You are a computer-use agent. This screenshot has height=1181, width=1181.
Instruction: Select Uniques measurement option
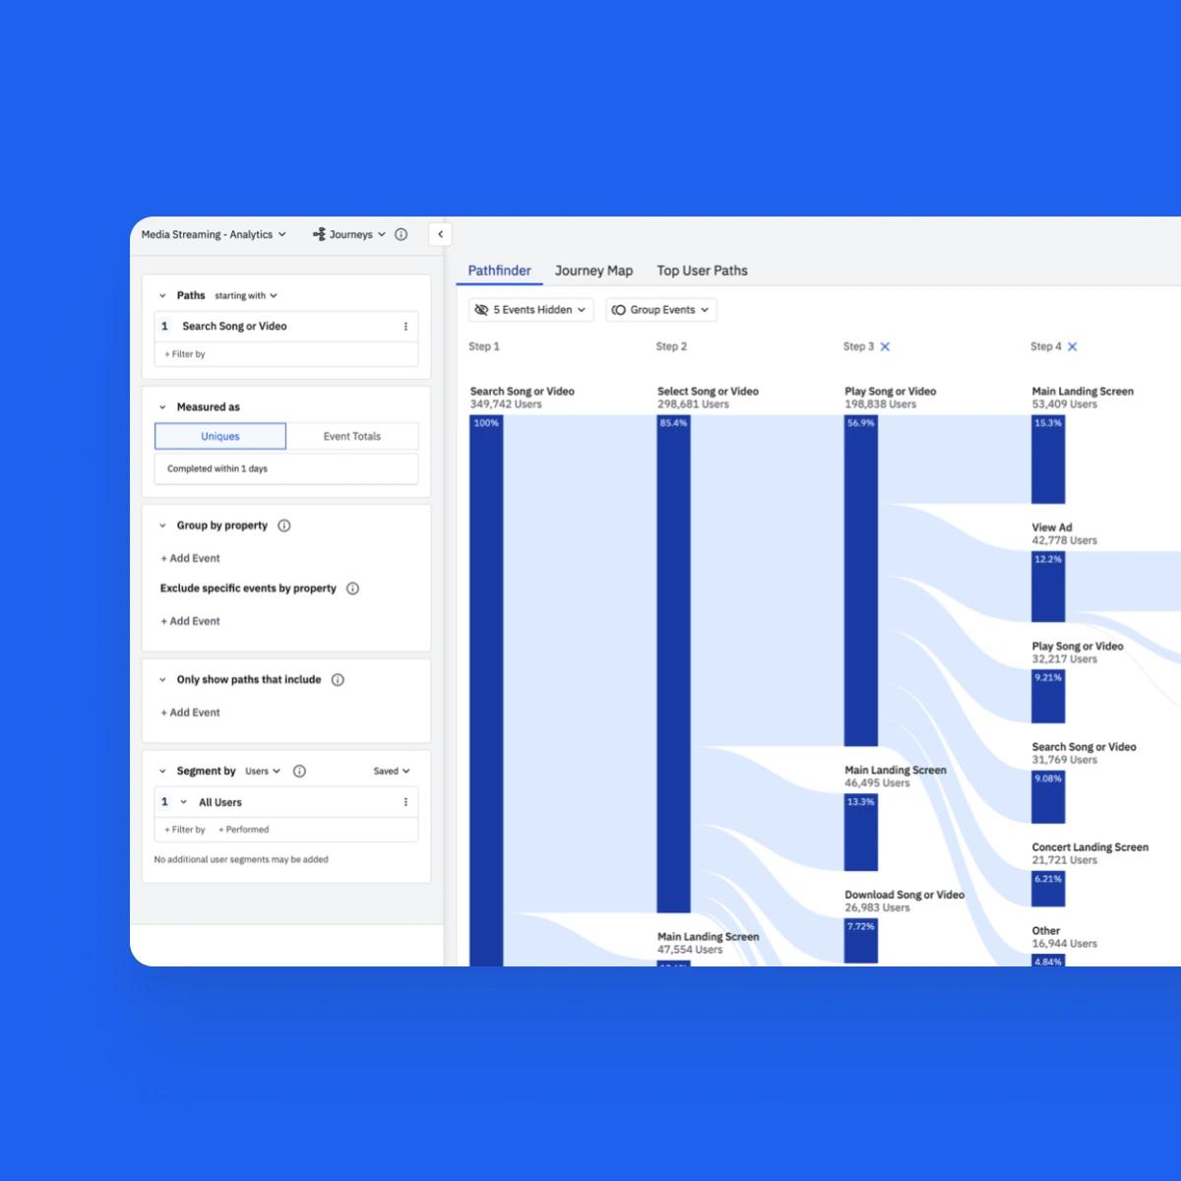(220, 436)
